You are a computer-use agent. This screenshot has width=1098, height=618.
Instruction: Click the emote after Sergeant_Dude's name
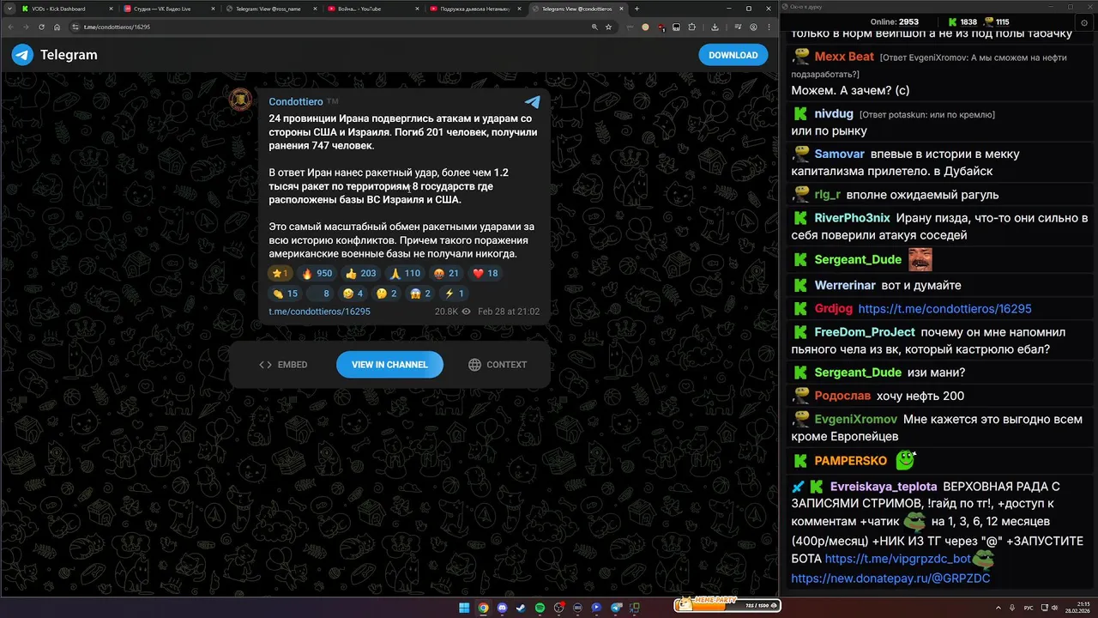point(920,259)
